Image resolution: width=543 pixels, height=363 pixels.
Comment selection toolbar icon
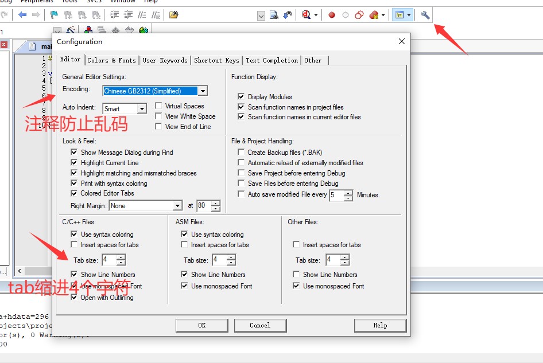(x=142, y=15)
